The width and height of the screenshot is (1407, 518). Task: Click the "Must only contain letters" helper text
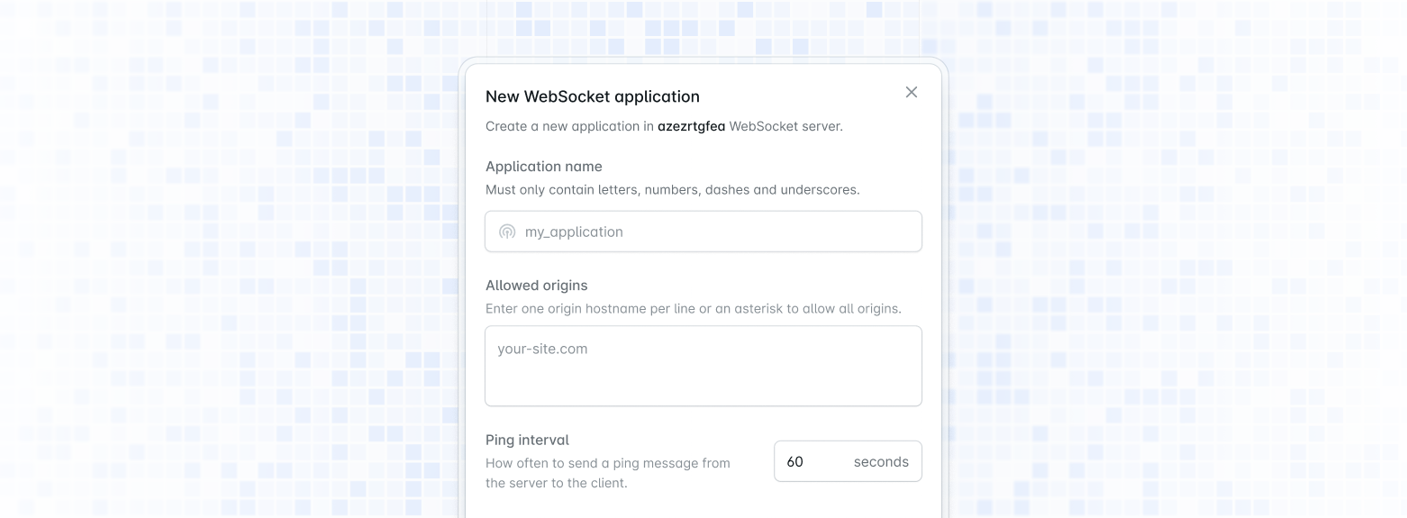coord(672,189)
